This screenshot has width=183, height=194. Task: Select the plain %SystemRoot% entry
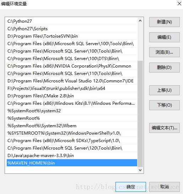[71, 118]
